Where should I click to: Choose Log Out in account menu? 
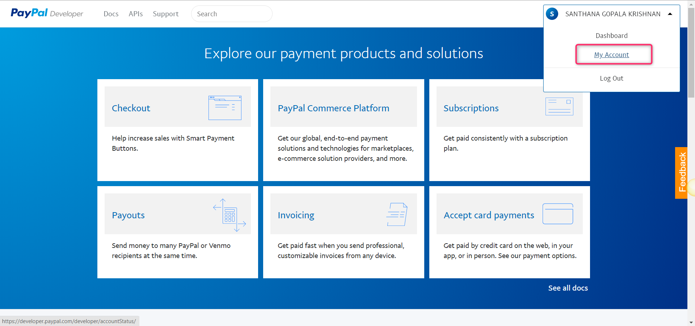(x=611, y=78)
